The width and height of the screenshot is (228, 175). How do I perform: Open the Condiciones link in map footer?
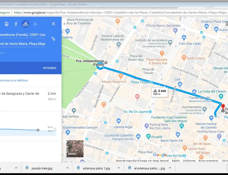click(189, 161)
